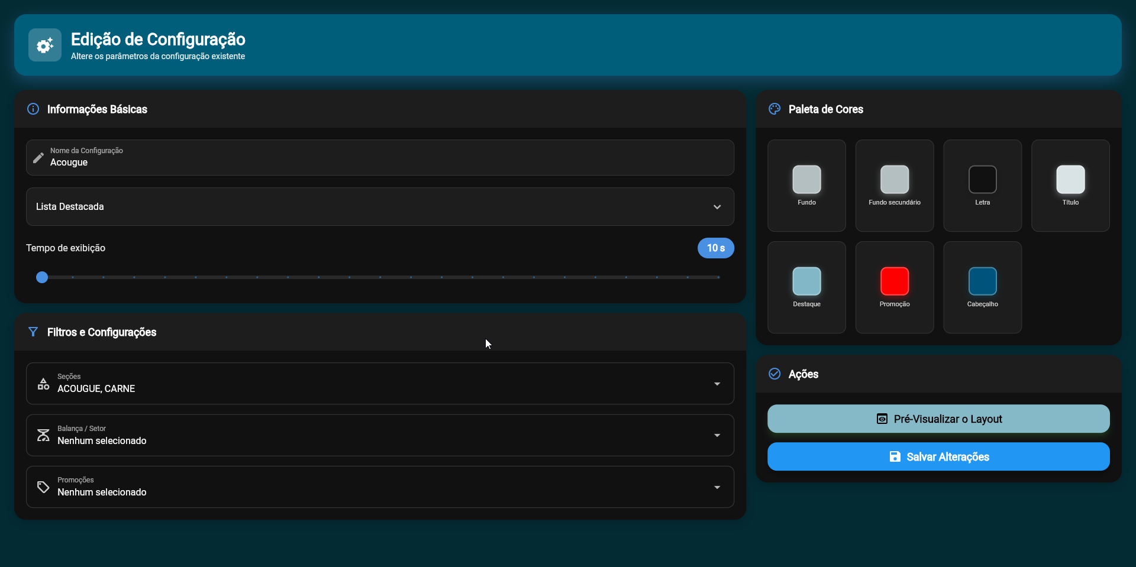
Task: Click the shapes icon in the Seções field
Action: 43,384
